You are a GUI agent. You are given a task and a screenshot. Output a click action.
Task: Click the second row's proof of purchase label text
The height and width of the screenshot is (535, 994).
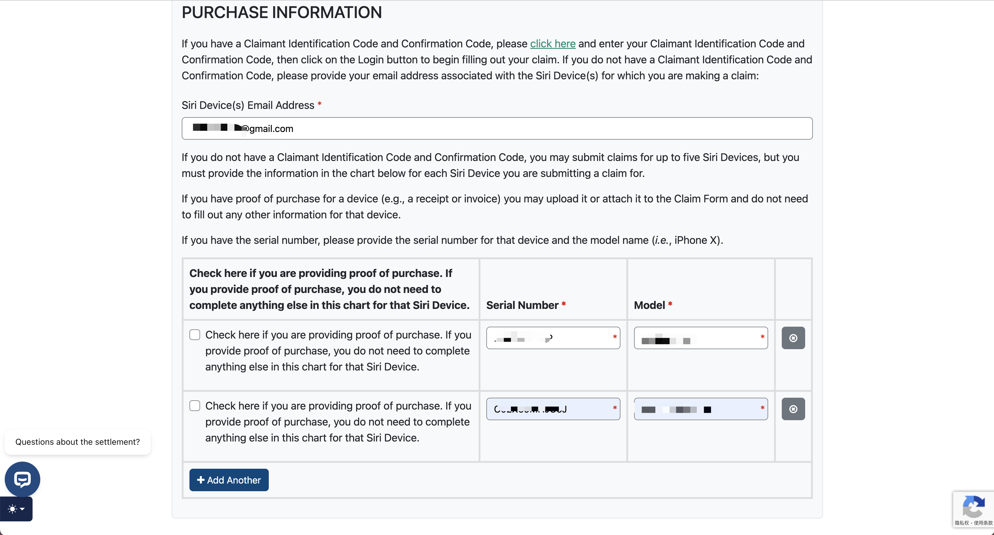[x=338, y=422]
